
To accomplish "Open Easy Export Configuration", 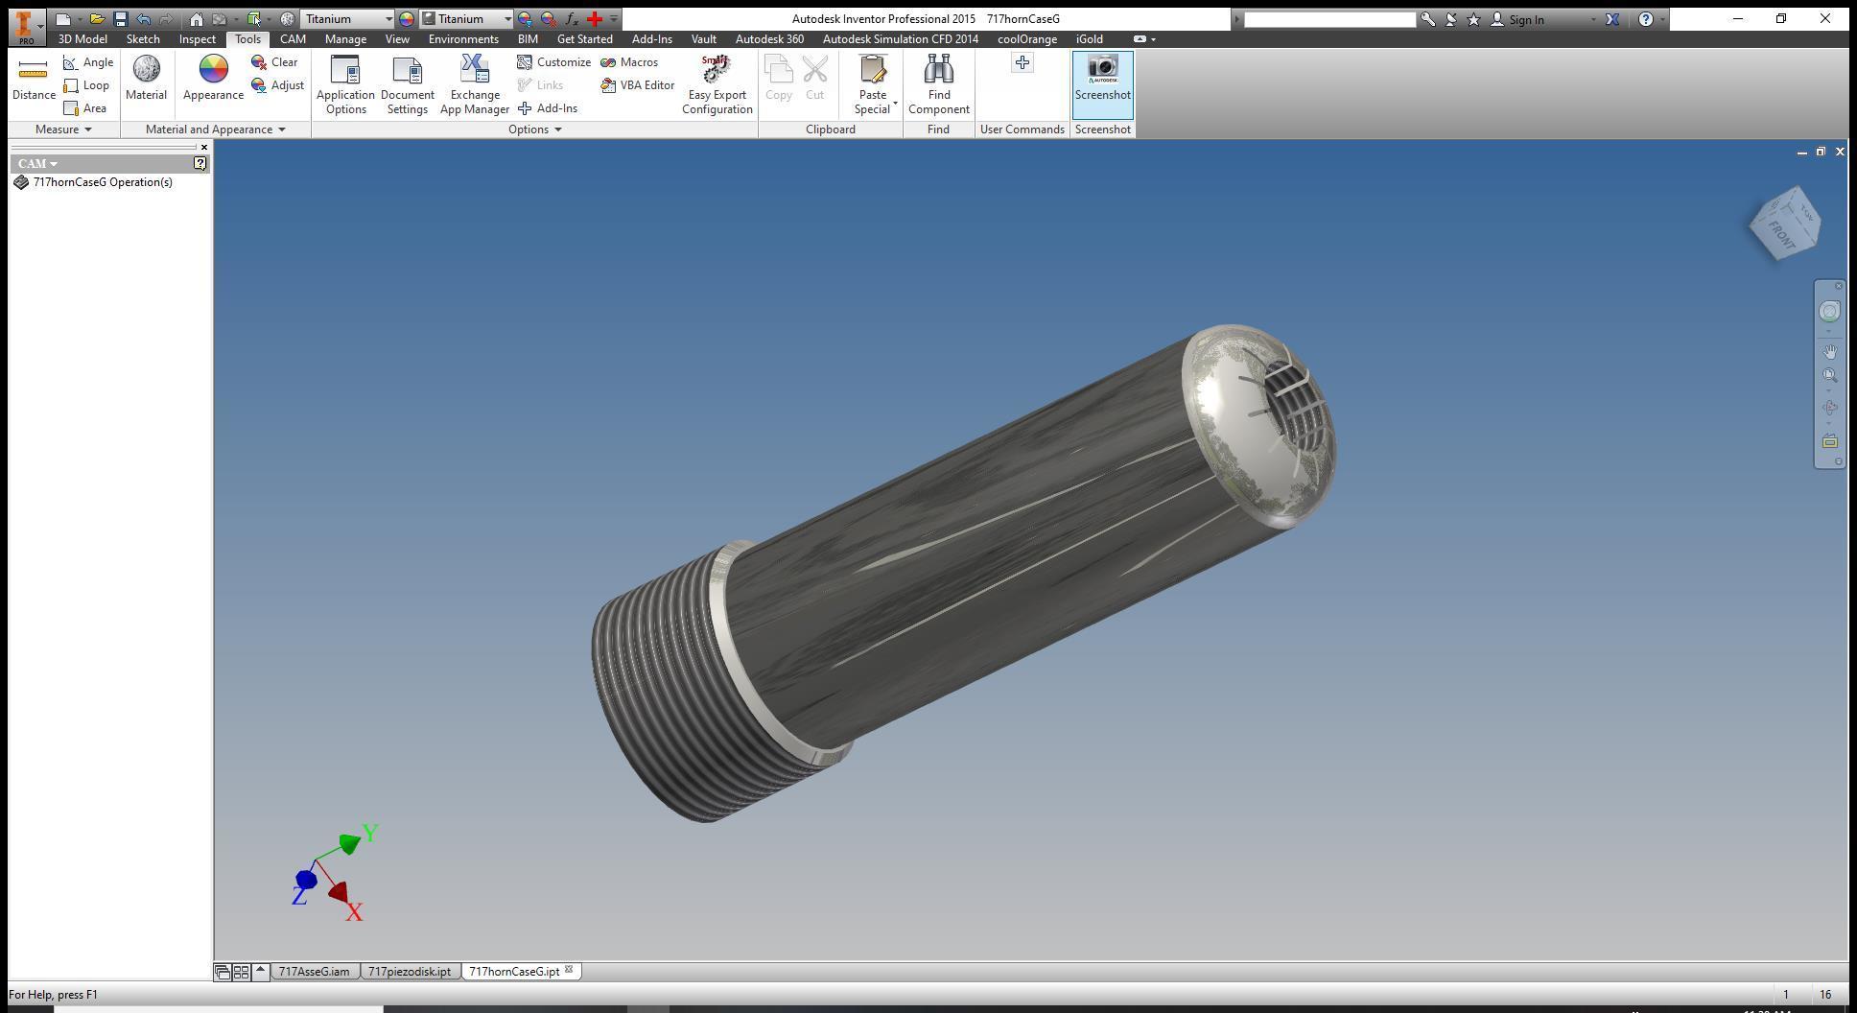I will (717, 85).
